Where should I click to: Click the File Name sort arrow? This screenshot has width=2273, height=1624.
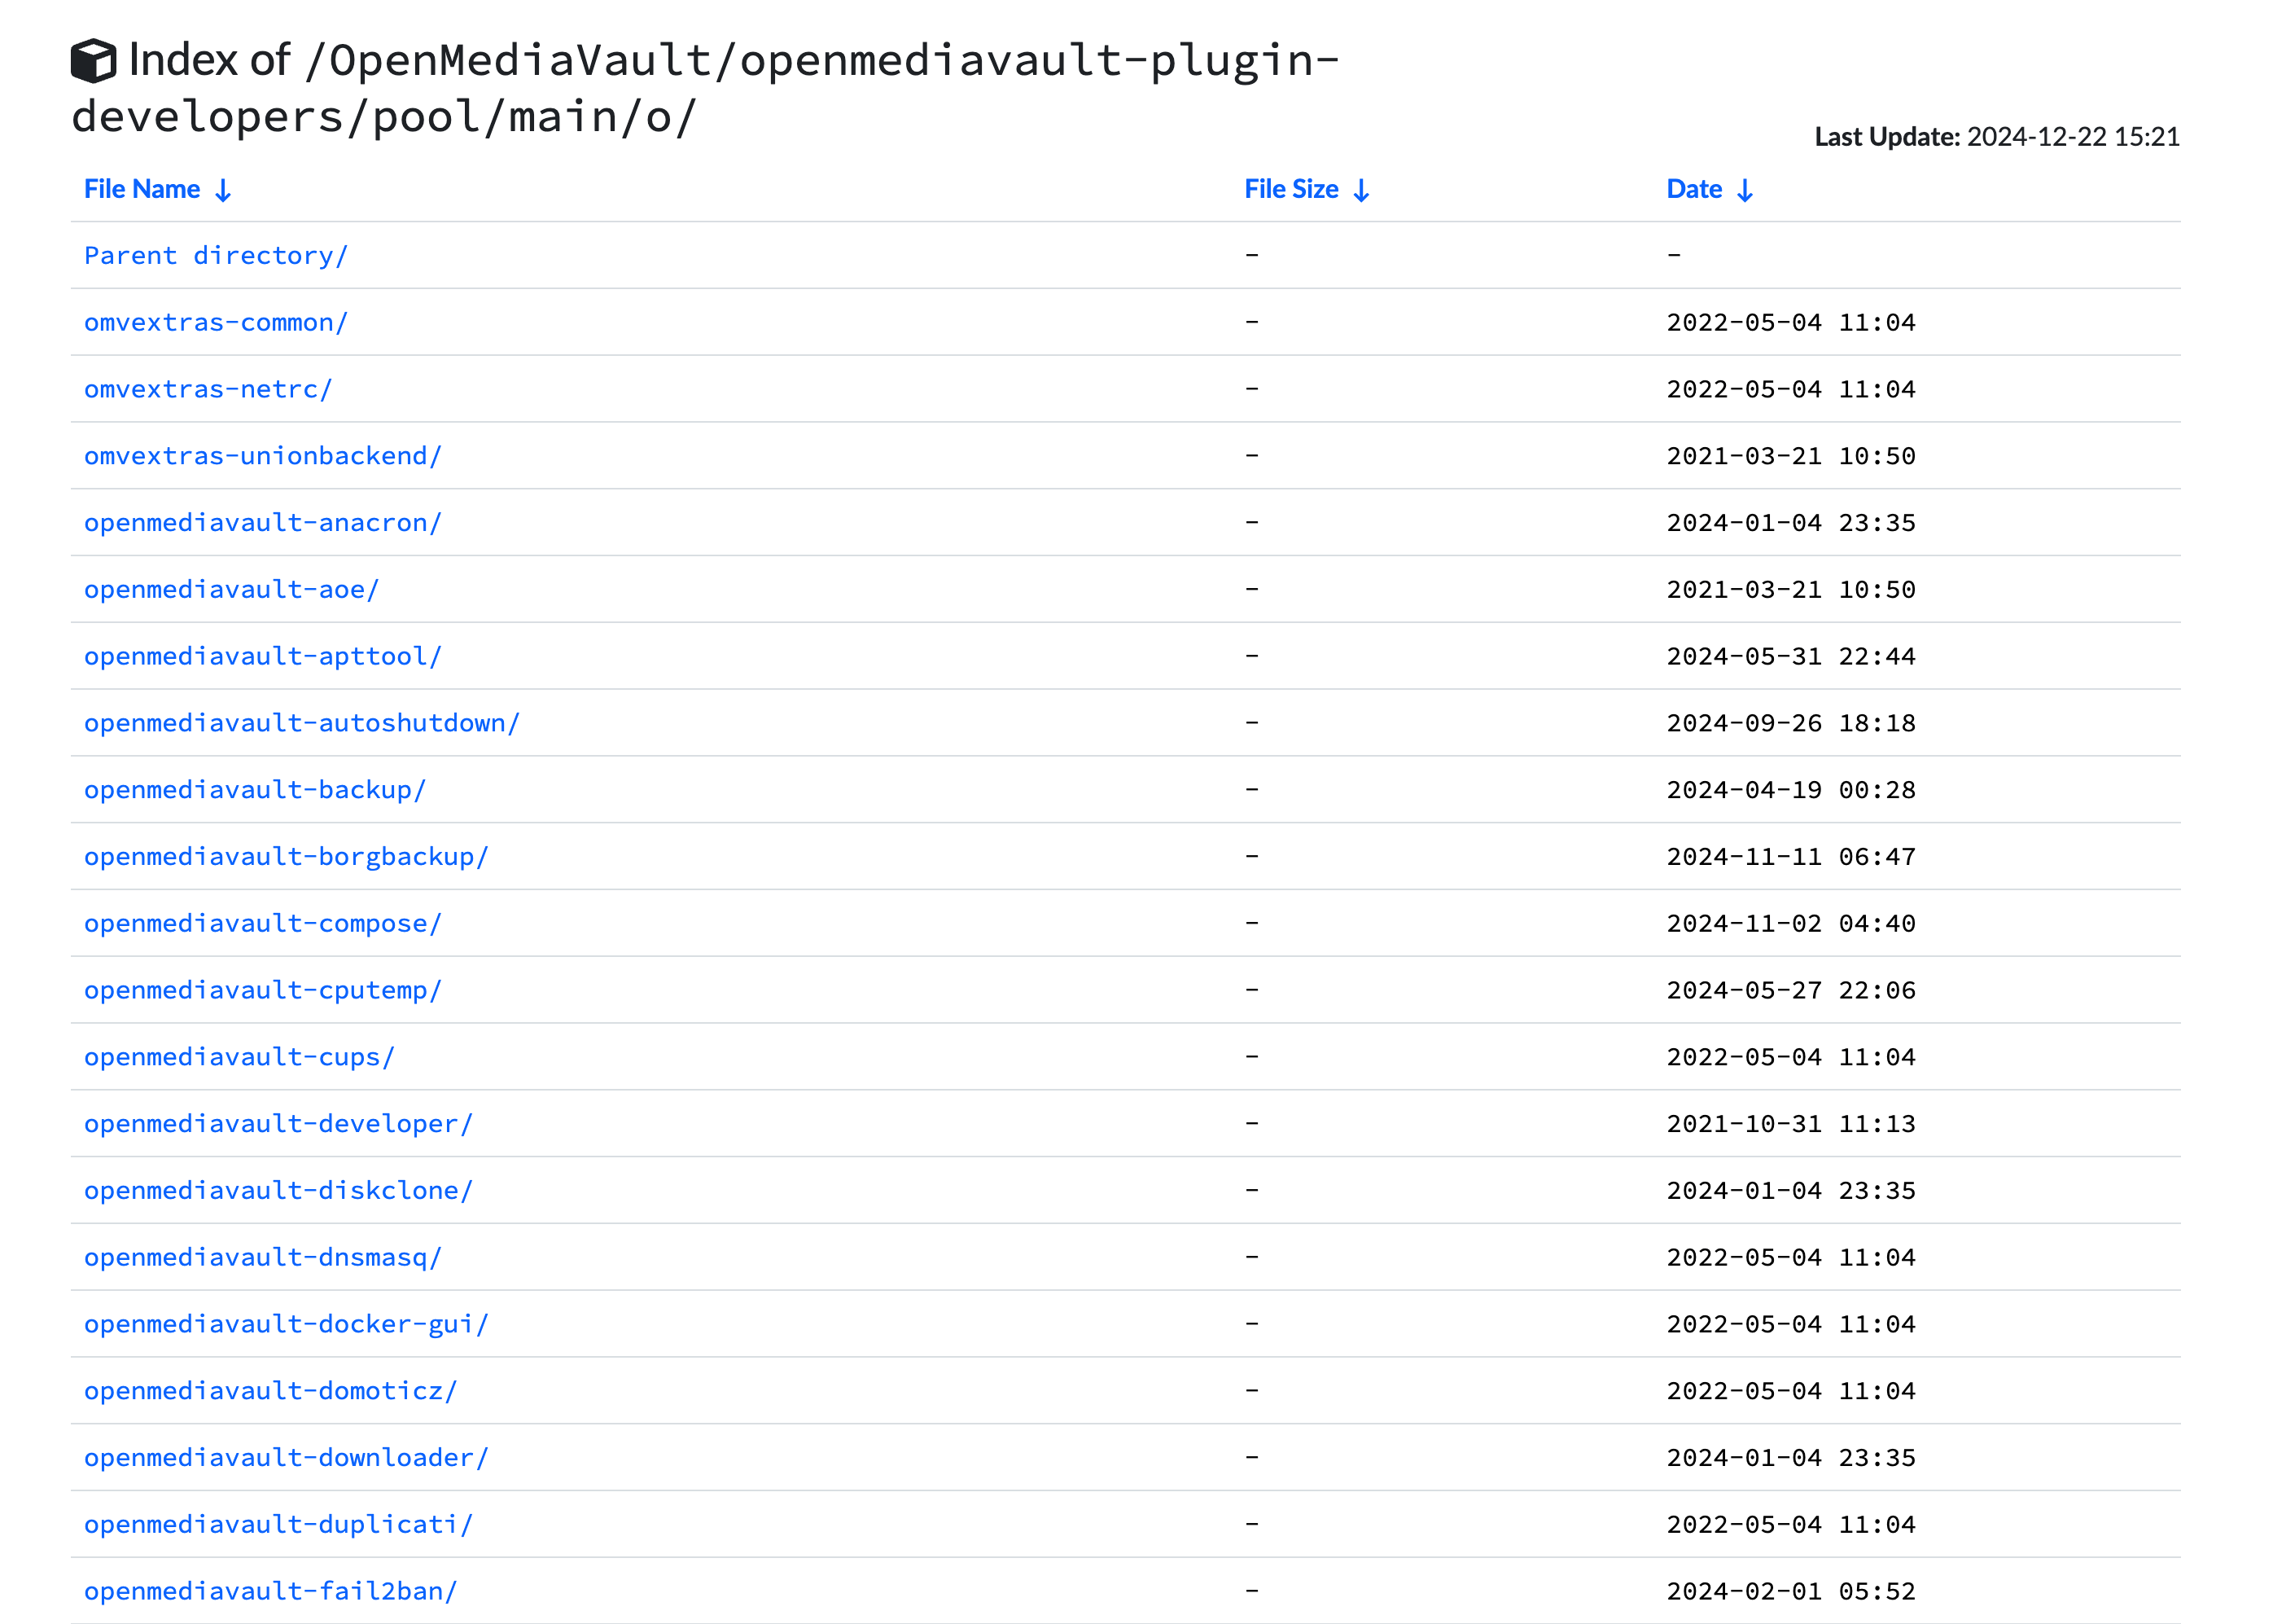tap(224, 190)
